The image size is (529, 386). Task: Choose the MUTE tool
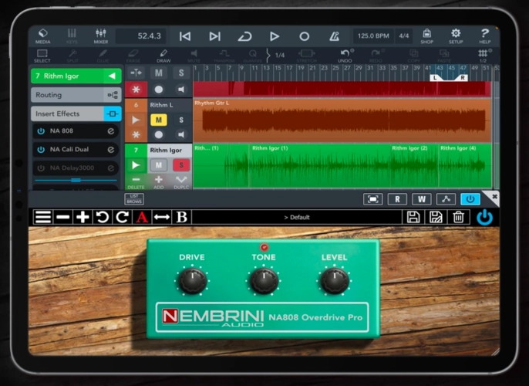coord(194,56)
